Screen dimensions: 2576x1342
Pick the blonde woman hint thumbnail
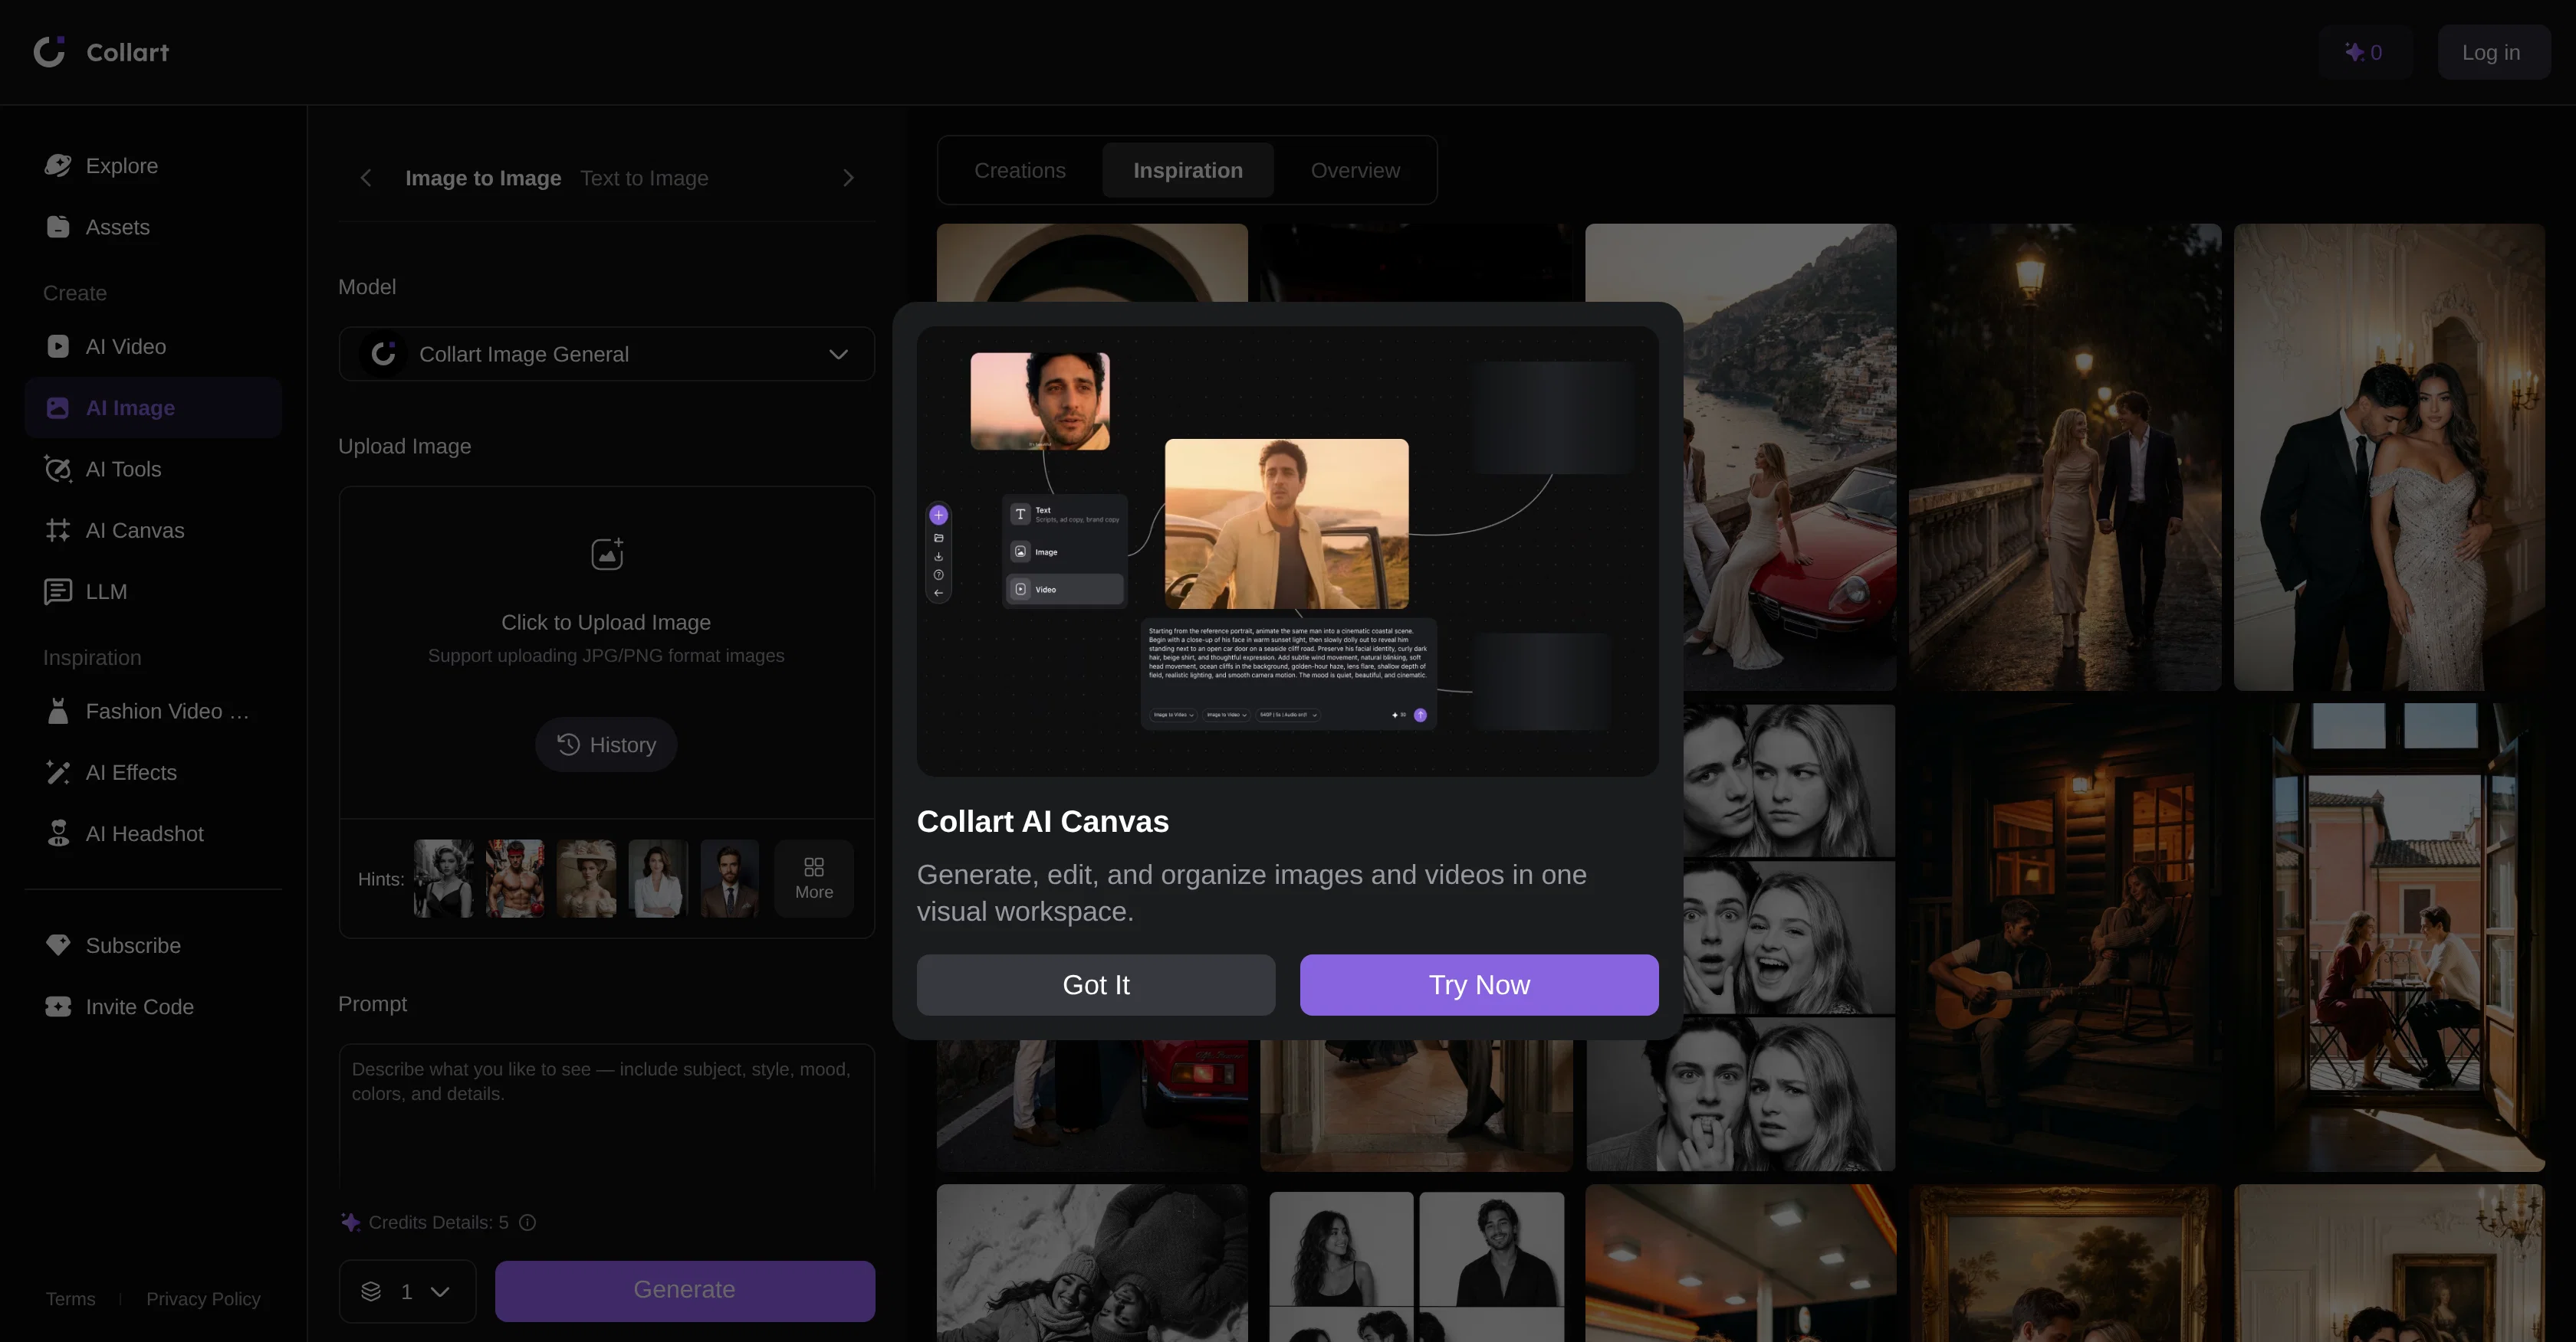point(444,879)
